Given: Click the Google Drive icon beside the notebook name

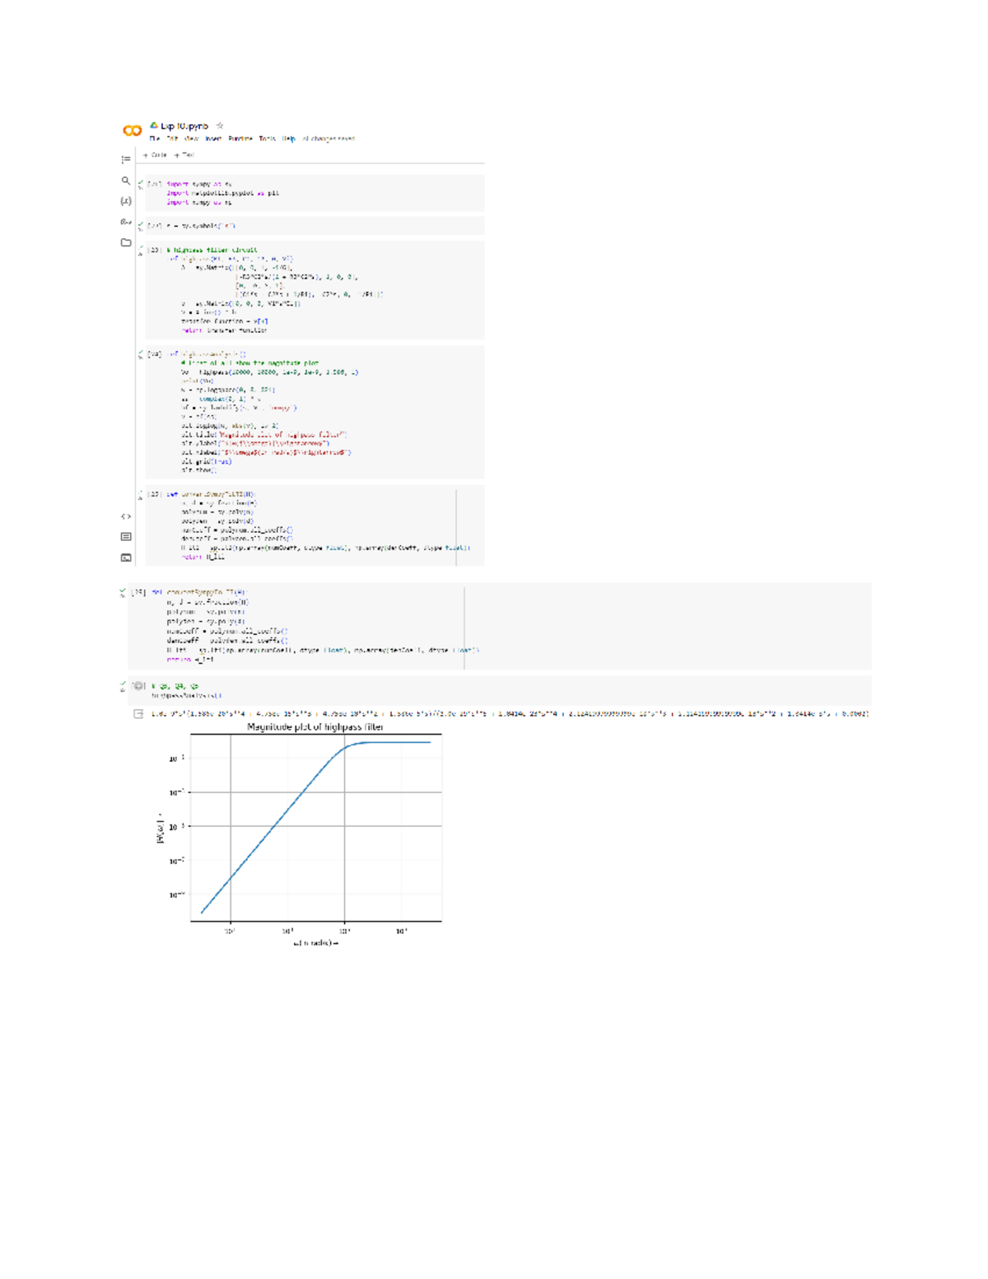Looking at the screenshot, I should (154, 125).
